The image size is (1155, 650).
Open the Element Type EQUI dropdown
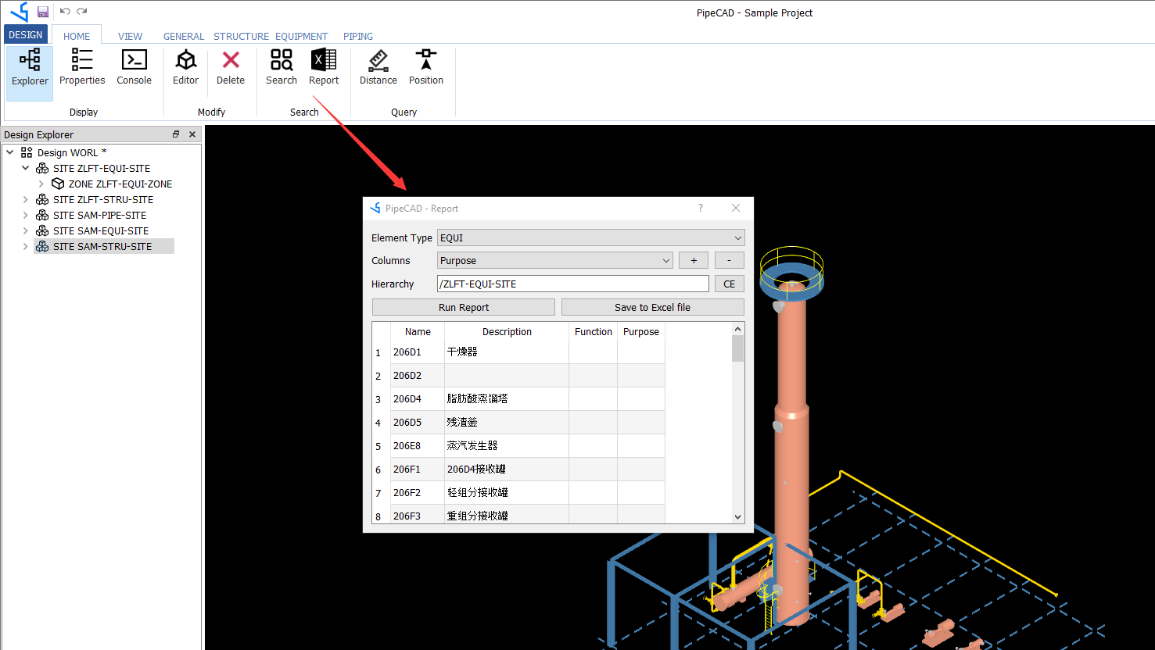590,237
